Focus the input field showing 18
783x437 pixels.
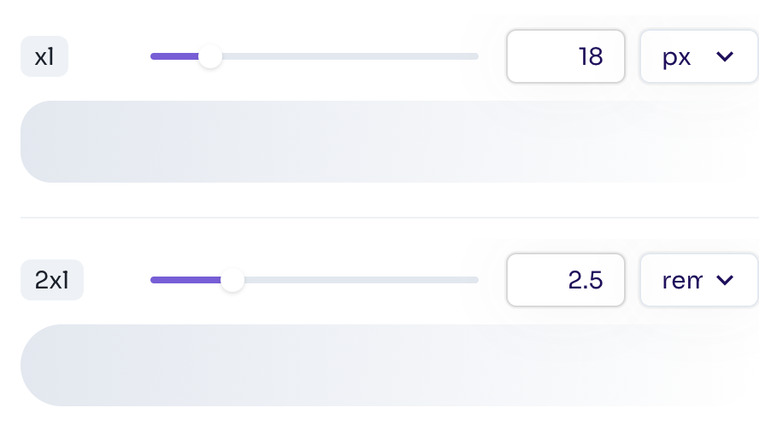coord(565,57)
